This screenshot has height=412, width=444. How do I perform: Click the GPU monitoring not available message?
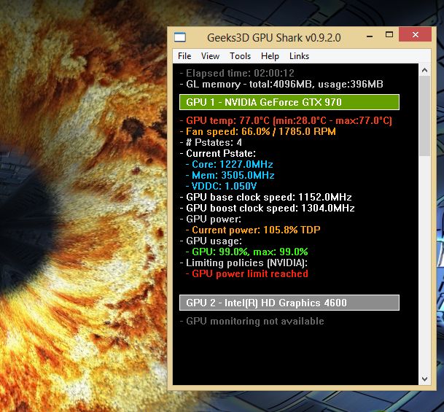coord(252,322)
